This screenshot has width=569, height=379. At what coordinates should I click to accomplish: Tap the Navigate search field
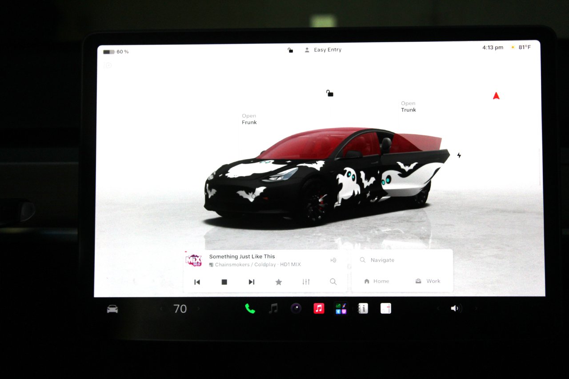point(402,260)
